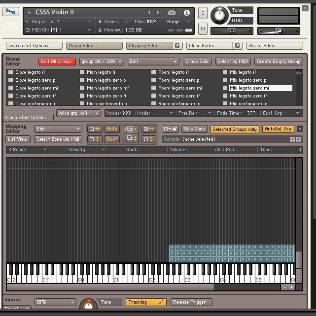Screen dimensions: 316x316
Task: Click the pan slider between L and R
Action: click(x=232, y=31)
